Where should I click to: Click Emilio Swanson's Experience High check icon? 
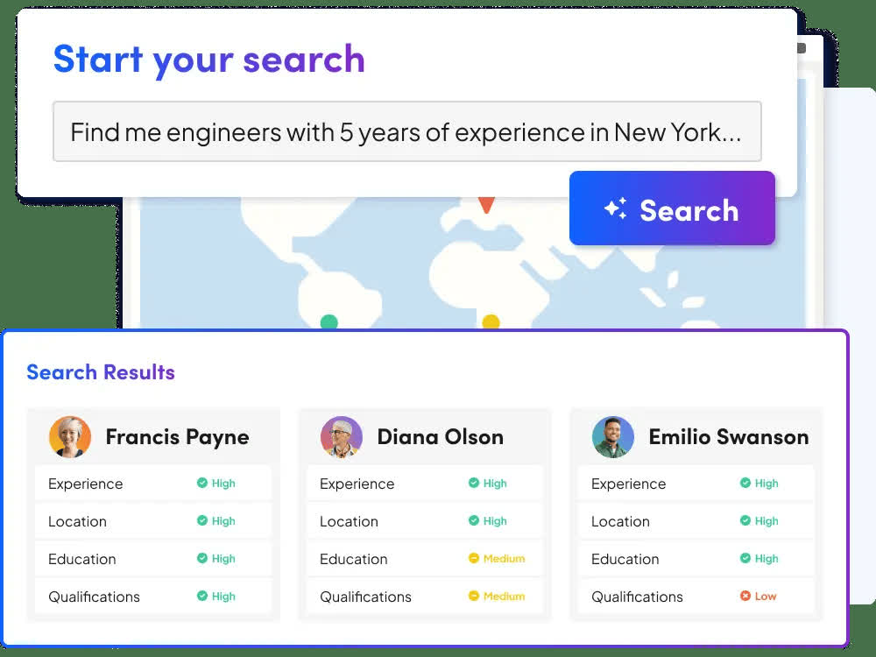coord(745,483)
